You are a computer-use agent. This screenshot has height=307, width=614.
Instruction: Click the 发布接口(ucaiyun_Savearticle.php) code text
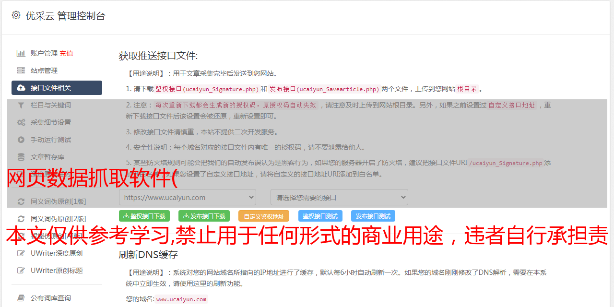324,89
